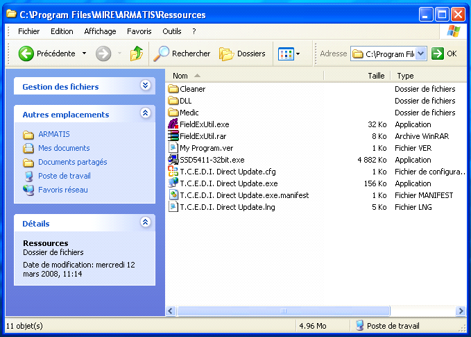Viewport: 471px width, 337px height.
Task: Select the T.C.E.D.I. Direct Update.lng icon
Action: coord(173,206)
